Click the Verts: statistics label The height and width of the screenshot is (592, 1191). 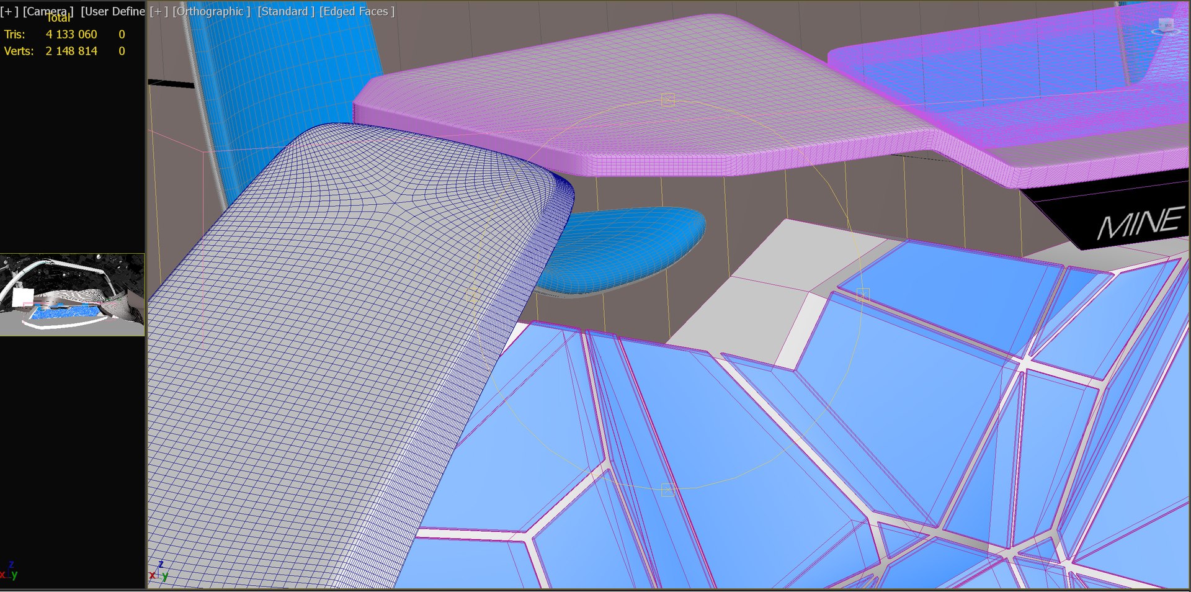pos(19,51)
